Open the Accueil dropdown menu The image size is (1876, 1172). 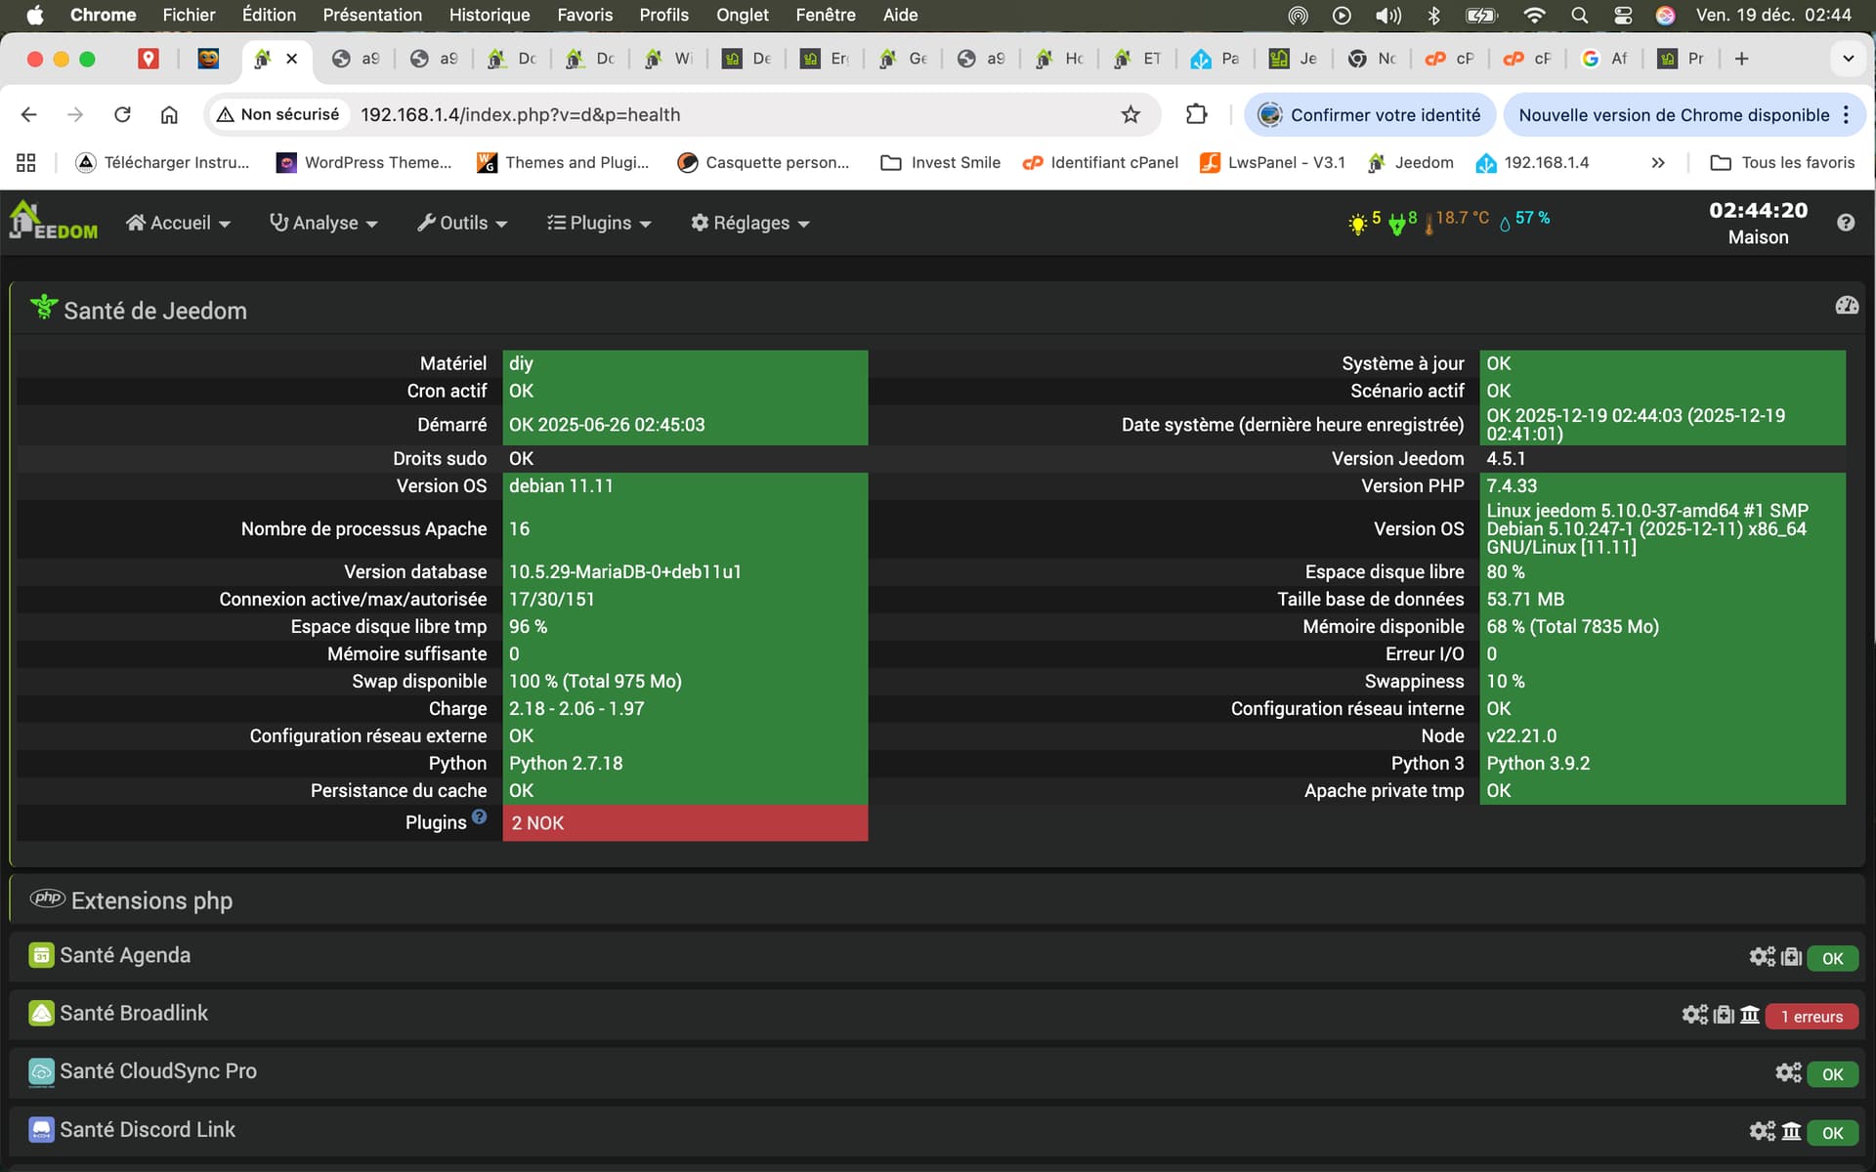(x=178, y=223)
